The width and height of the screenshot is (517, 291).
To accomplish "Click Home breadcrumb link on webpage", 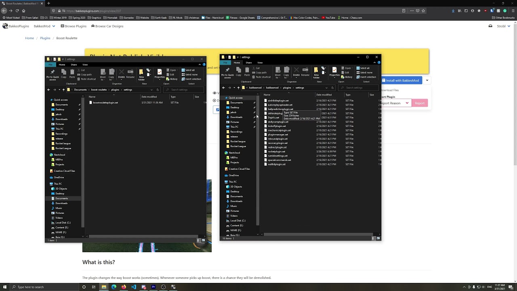I will point(29,38).
